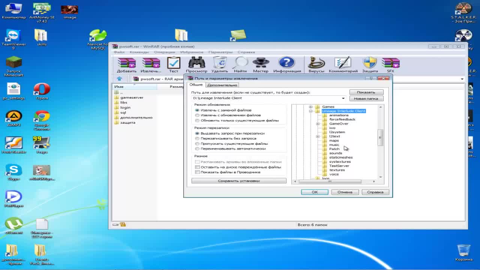Click the Добавить toolbar icon in WinRAR
480x270 pixels.
(127, 64)
